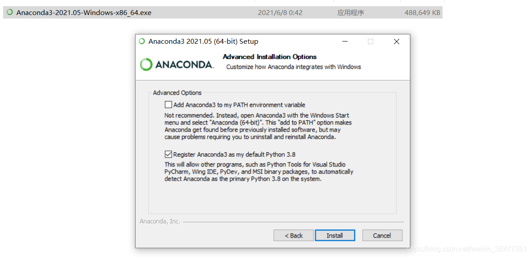Enable "Add Anaconda3 to my PATH" checkbox
This screenshot has height=257, width=530.
pos(168,105)
